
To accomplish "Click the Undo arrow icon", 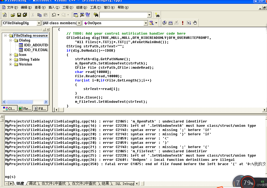I will [54, 15].
